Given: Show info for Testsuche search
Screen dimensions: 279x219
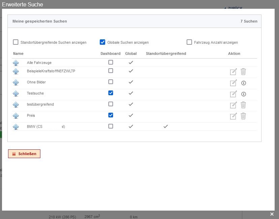Looking at the screenshot, I should point(244,94).
